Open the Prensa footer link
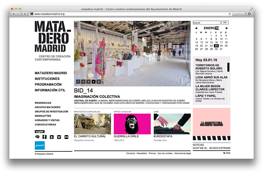This screenshot has height=172, width=264. (x=152, y=153)
